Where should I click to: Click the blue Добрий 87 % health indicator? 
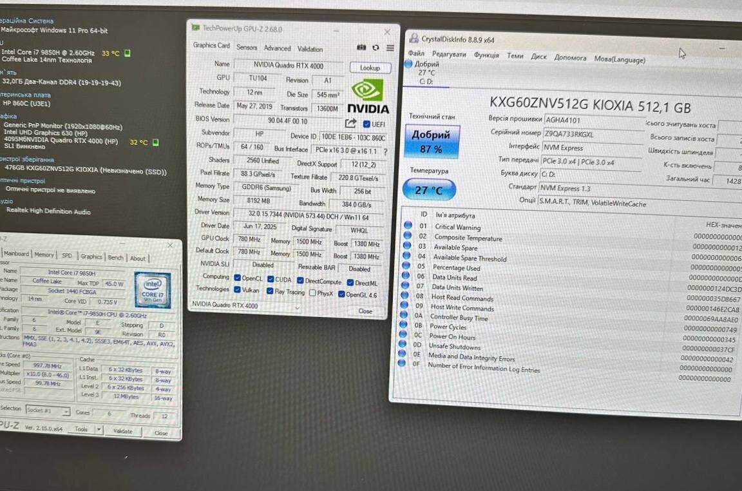click(432, 142)
